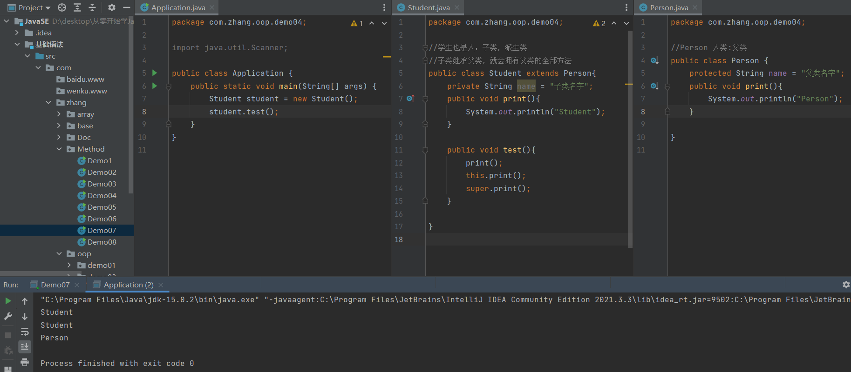
Task: Click the layout icon at Run toolbar bottom
Action: pos(8,369)
